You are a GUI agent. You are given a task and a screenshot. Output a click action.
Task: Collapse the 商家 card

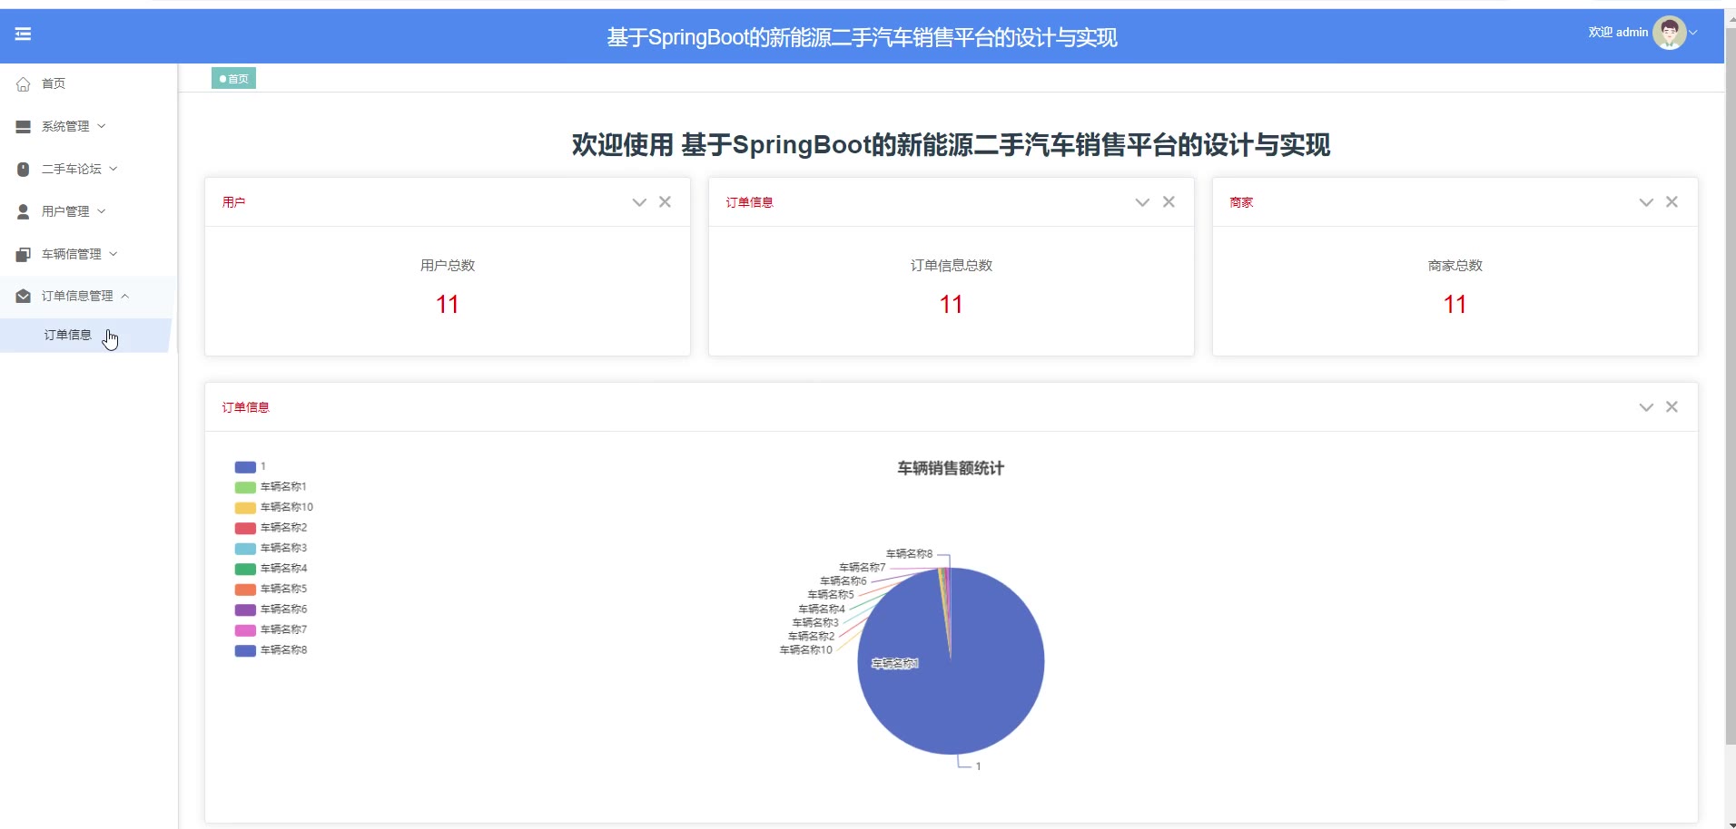point(1646,202)
